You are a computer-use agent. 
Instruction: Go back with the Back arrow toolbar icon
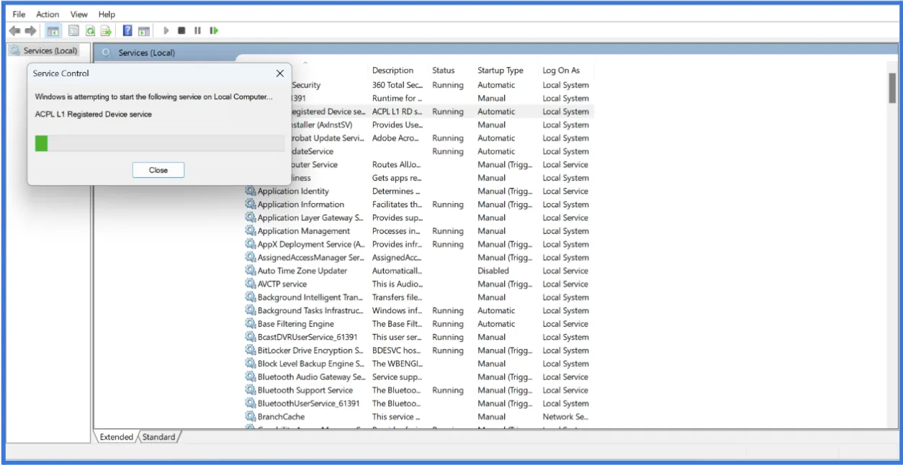coord(14,31)
